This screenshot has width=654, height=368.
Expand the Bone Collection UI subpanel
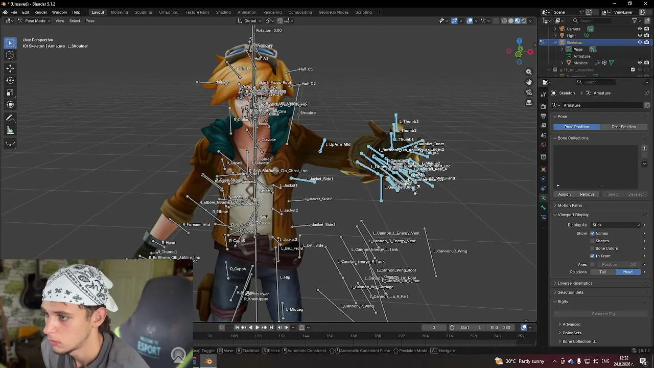pyautogui.click(x=579, y=341)
